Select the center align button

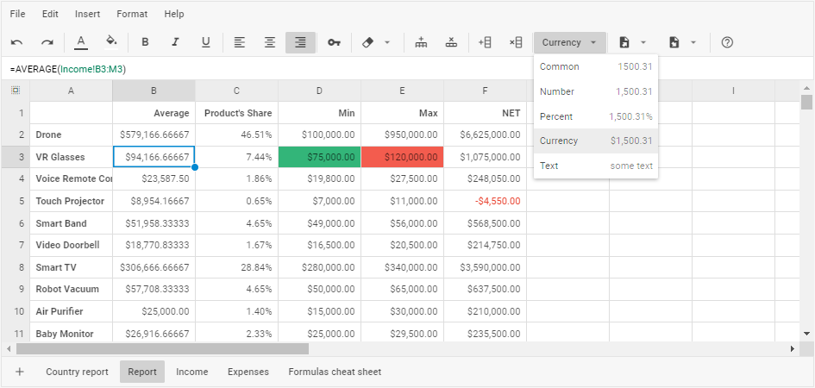(x=270, y=42)
